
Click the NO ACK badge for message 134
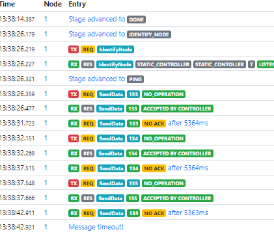point(154,168)
